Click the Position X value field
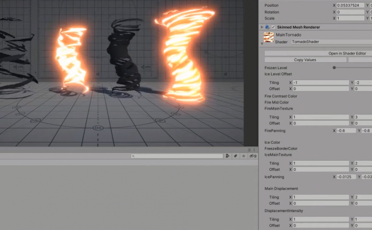Screen dimensions: 372x230 351,5
